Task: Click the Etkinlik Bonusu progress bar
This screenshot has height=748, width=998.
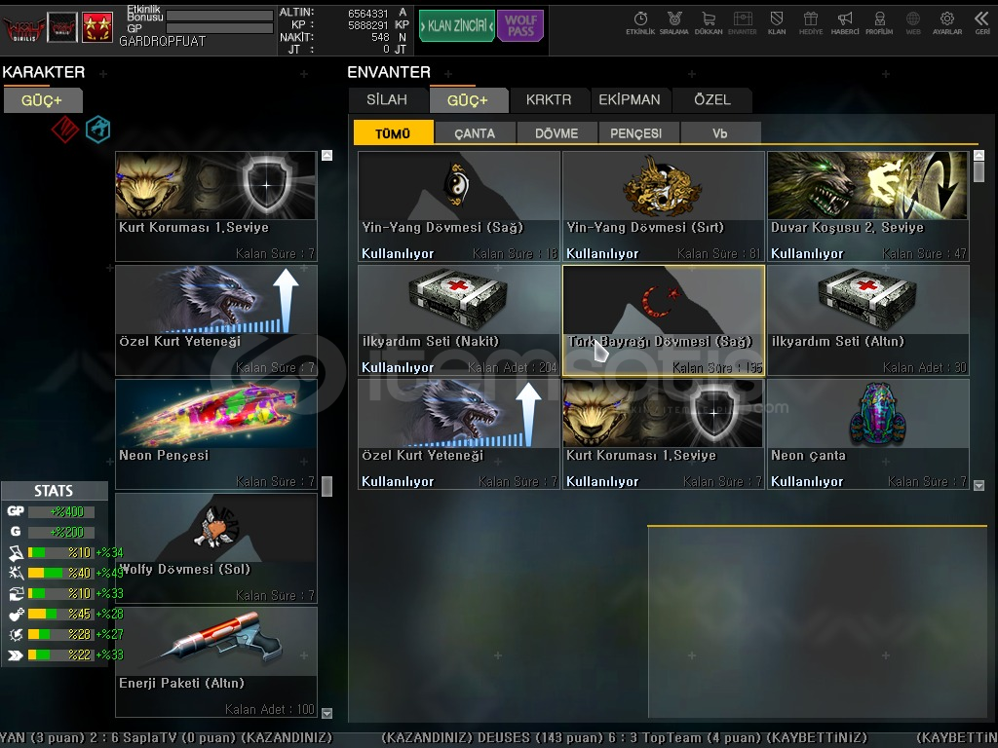Action: click(x=219, y=16)
